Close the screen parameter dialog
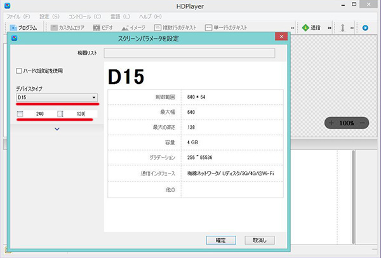The height and width of the screenshot is (258, 381). (x=281, y=36)
